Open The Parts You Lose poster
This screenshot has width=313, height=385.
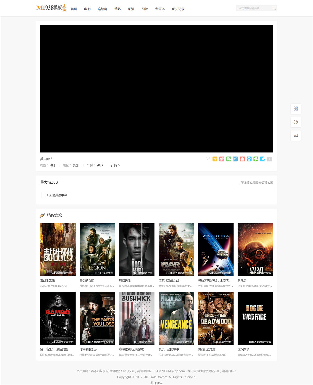(x=97, y=318)
